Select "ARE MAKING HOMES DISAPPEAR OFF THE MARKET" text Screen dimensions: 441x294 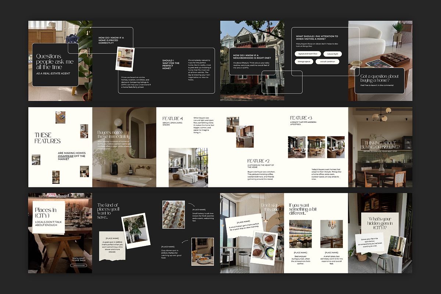(x=72, y=156)
